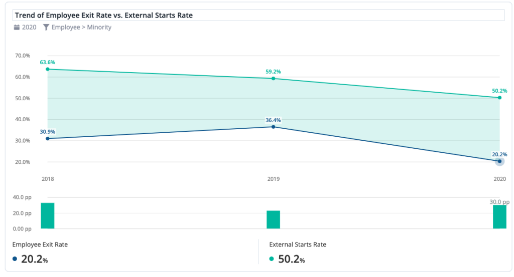Screen dimensions: 514x277
Task: Click the 2018 x-axis label
Action: click(x=48, y=179)
